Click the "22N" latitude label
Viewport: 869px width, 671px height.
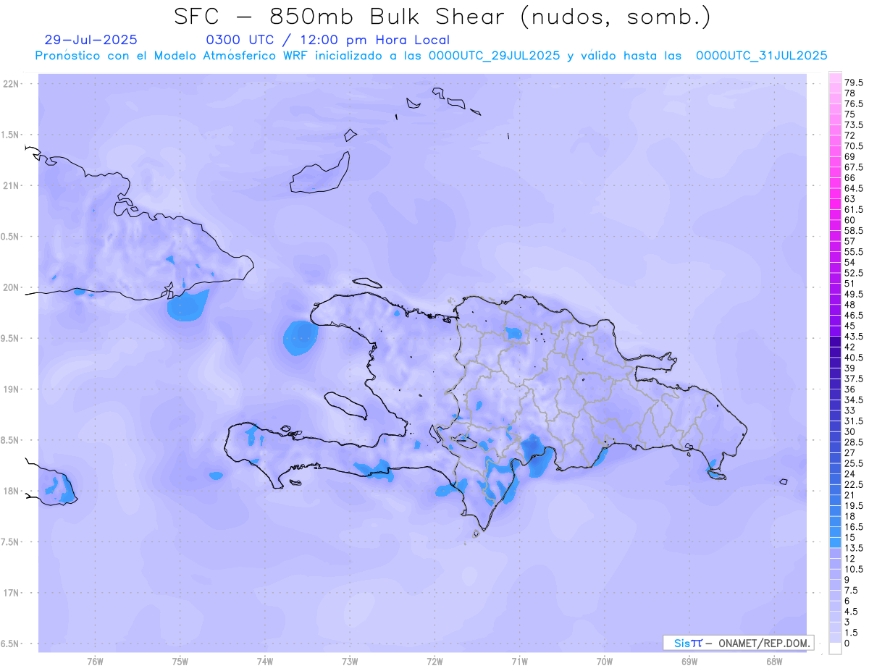(x=11, y=84)
